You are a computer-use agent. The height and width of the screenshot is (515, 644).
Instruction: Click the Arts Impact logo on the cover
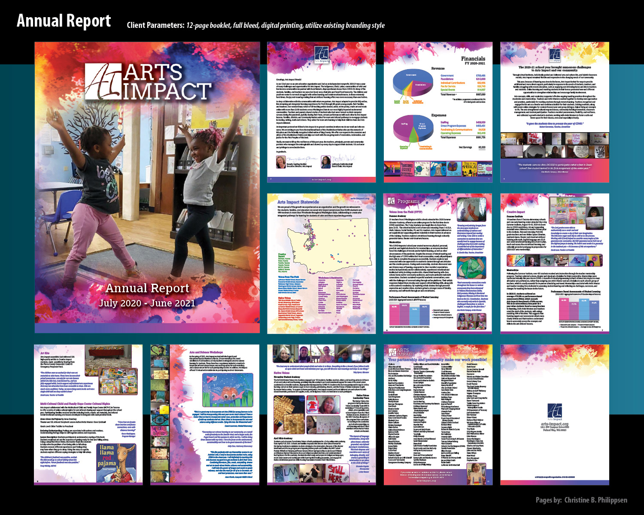(148, 82)
